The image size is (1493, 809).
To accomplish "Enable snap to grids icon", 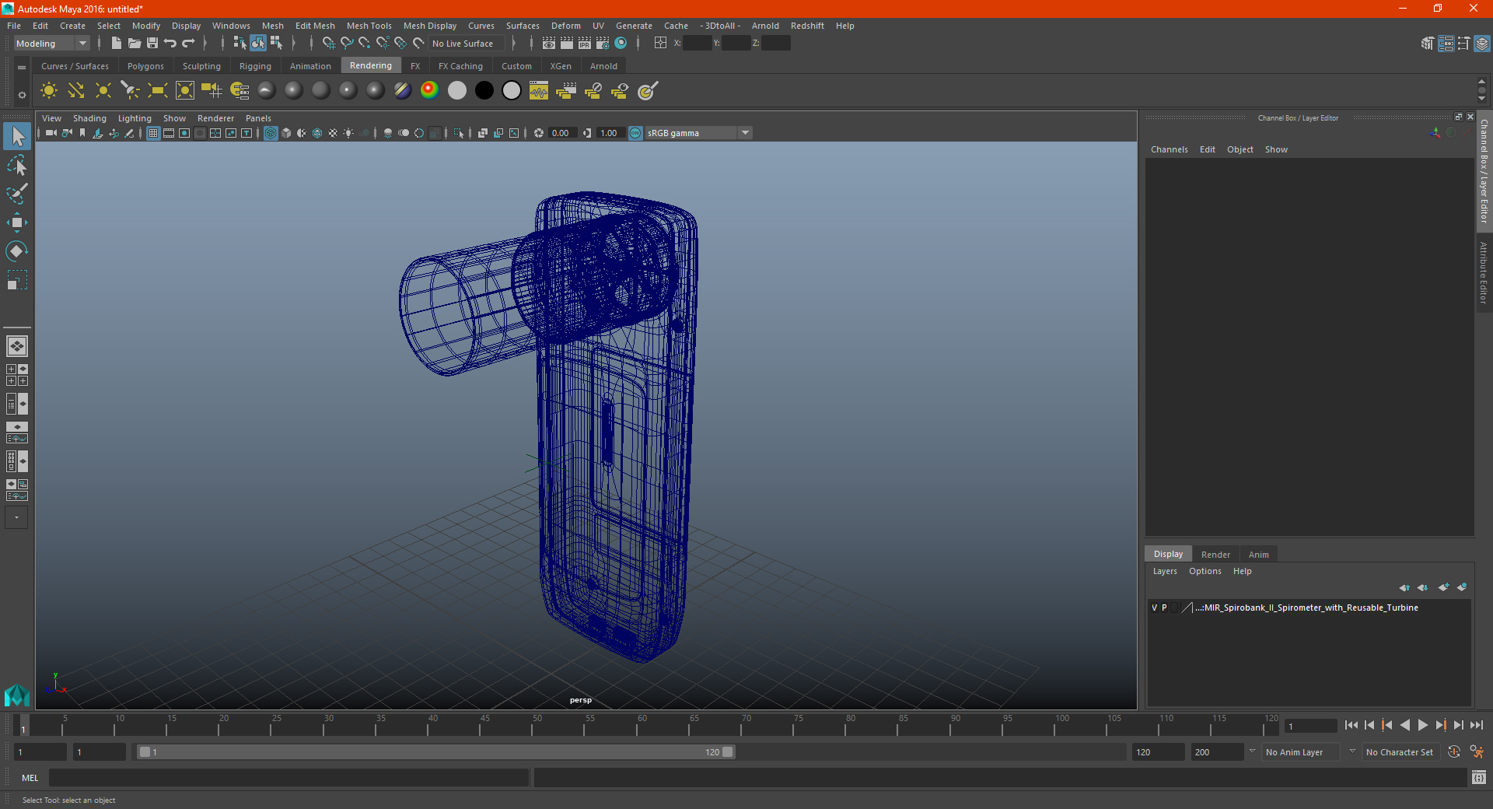I will point(328,44).
